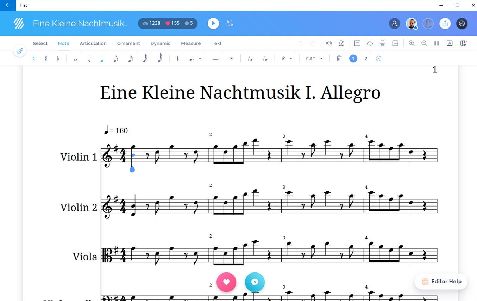Export score via cloud download icon
Viewport: 477px width, 301px height.
pyautogui.click(x=370, y=43)
